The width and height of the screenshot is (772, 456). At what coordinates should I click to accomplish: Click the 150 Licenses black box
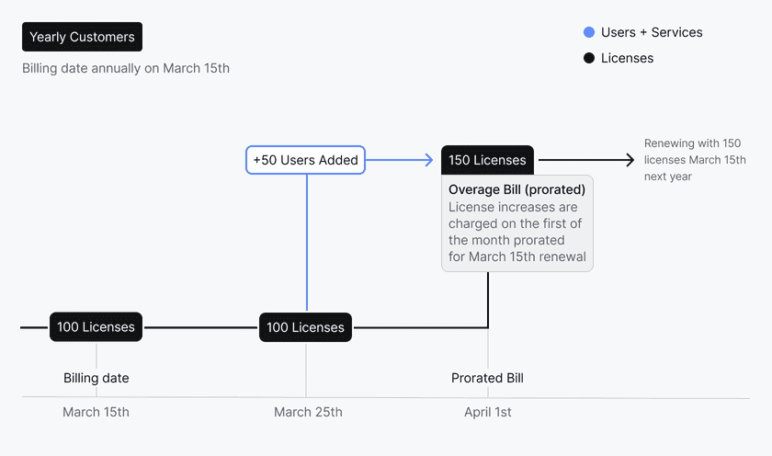pyautogui.click(x=487, y=160)
